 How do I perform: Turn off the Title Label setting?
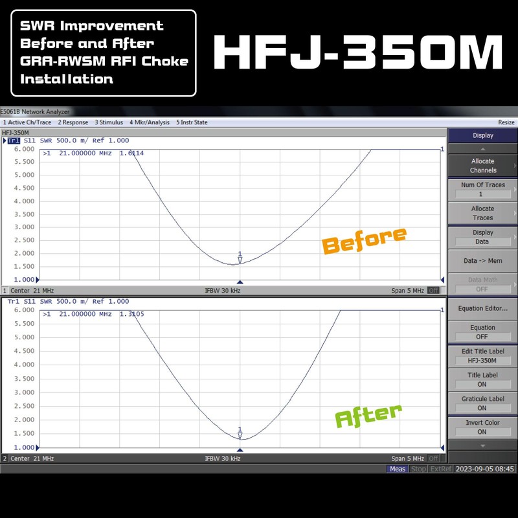(484, 379)
